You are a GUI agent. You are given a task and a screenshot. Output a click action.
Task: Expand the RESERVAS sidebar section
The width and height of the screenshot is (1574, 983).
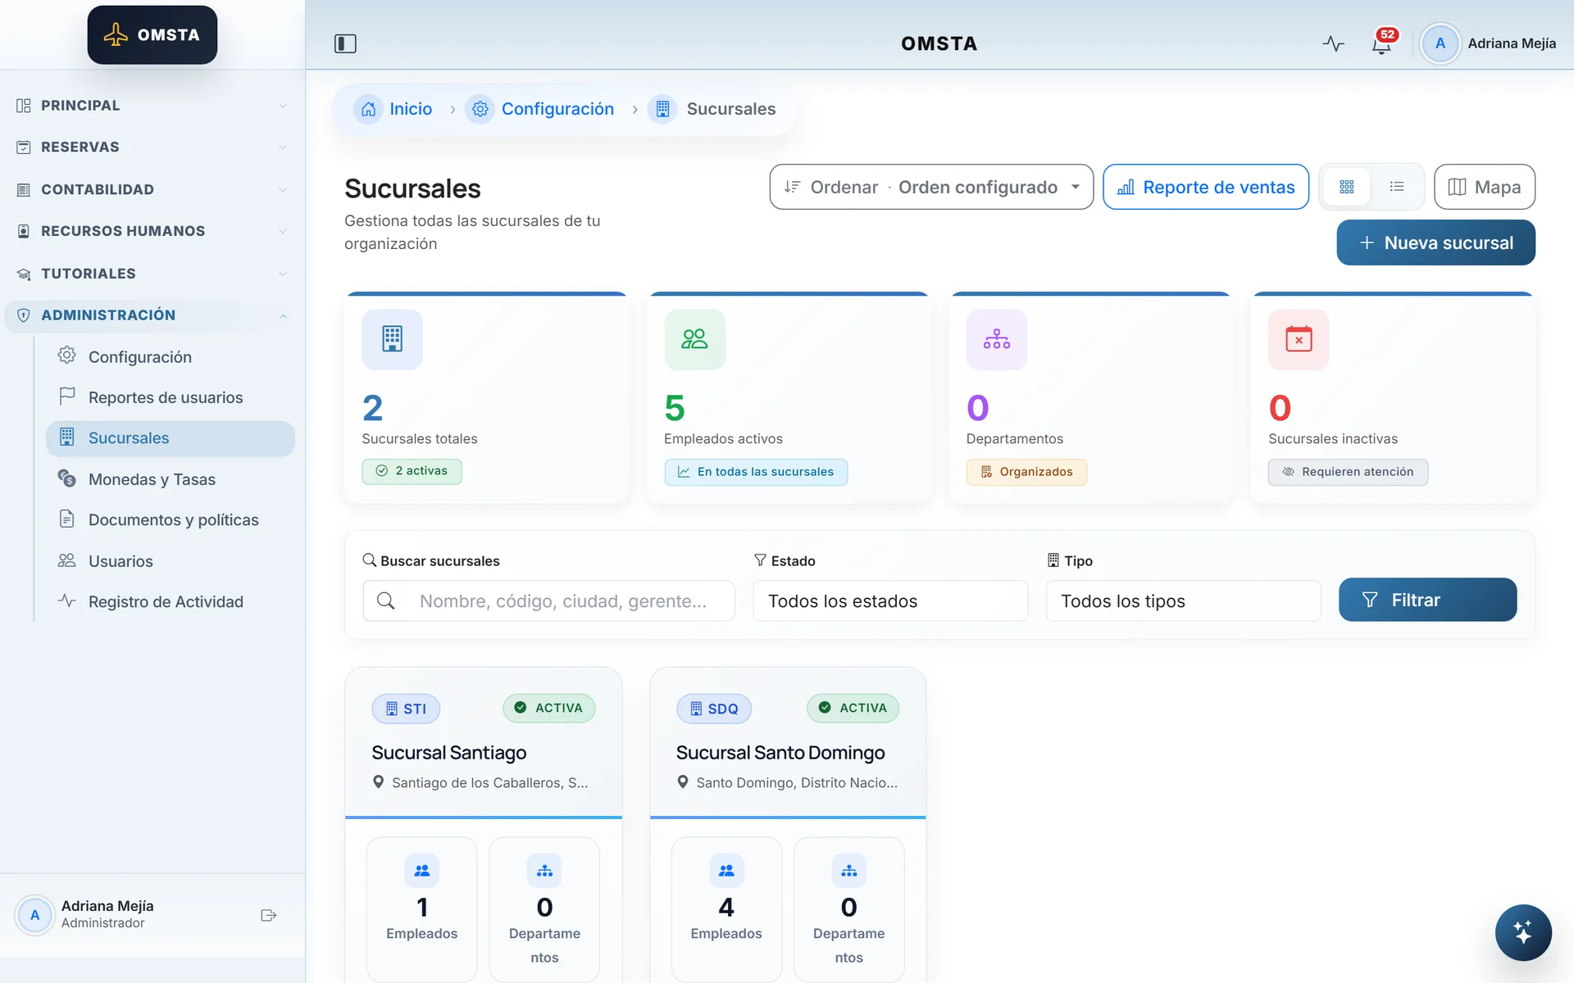point(152,147)
